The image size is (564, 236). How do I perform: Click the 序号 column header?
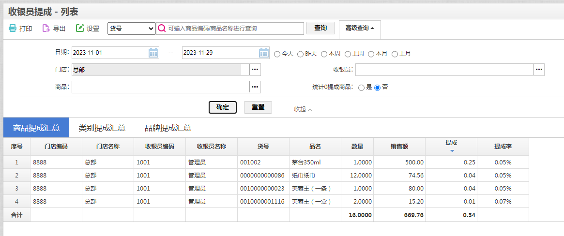point(17,147)
